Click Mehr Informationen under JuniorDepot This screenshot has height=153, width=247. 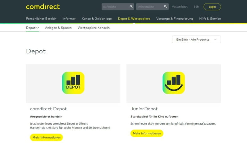tap(147, 133)
